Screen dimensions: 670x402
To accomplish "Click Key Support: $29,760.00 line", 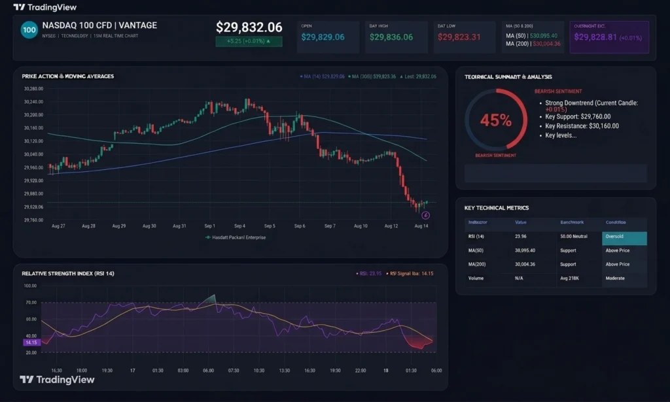I will [578, 116].
